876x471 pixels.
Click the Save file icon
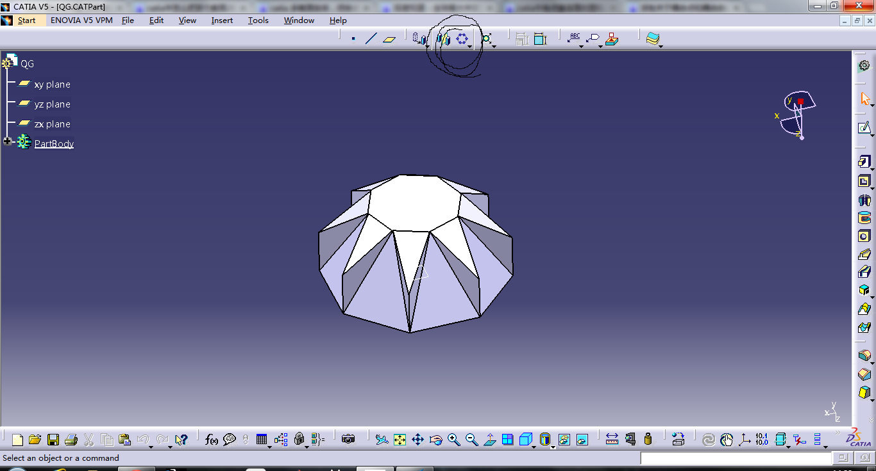(x=53, y=440)
